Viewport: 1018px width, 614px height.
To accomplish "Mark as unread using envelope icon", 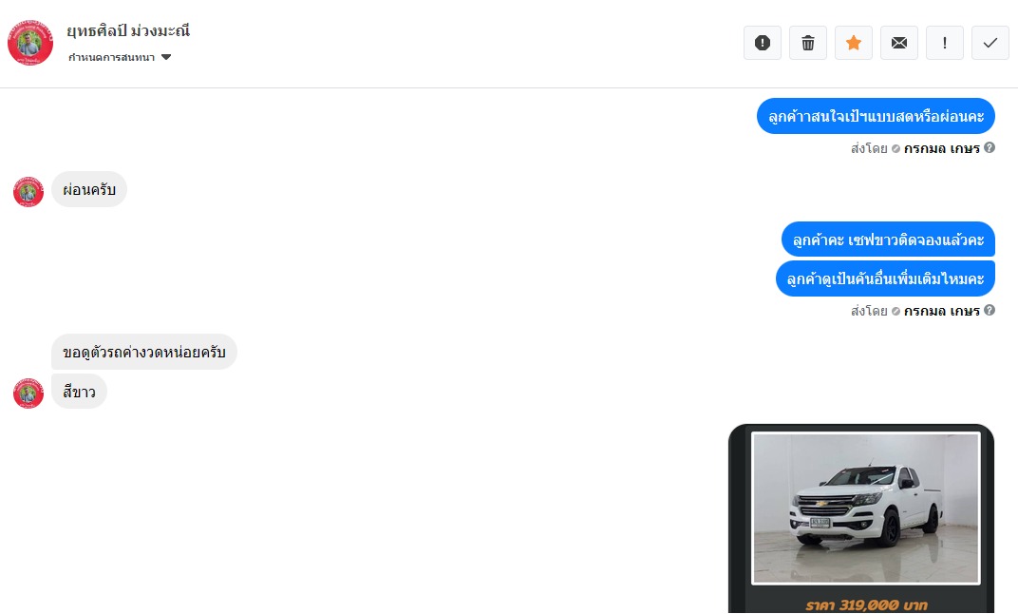I will pos(899,43).
